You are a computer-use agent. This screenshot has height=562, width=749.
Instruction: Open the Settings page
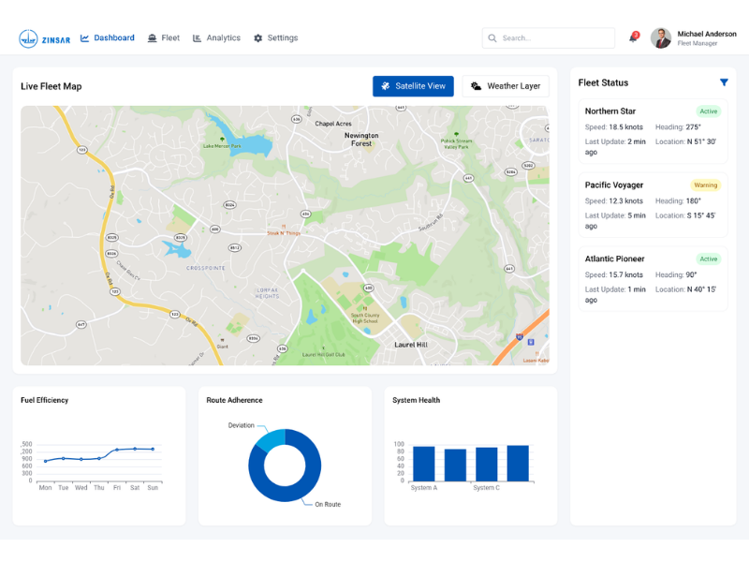(275, 37)
